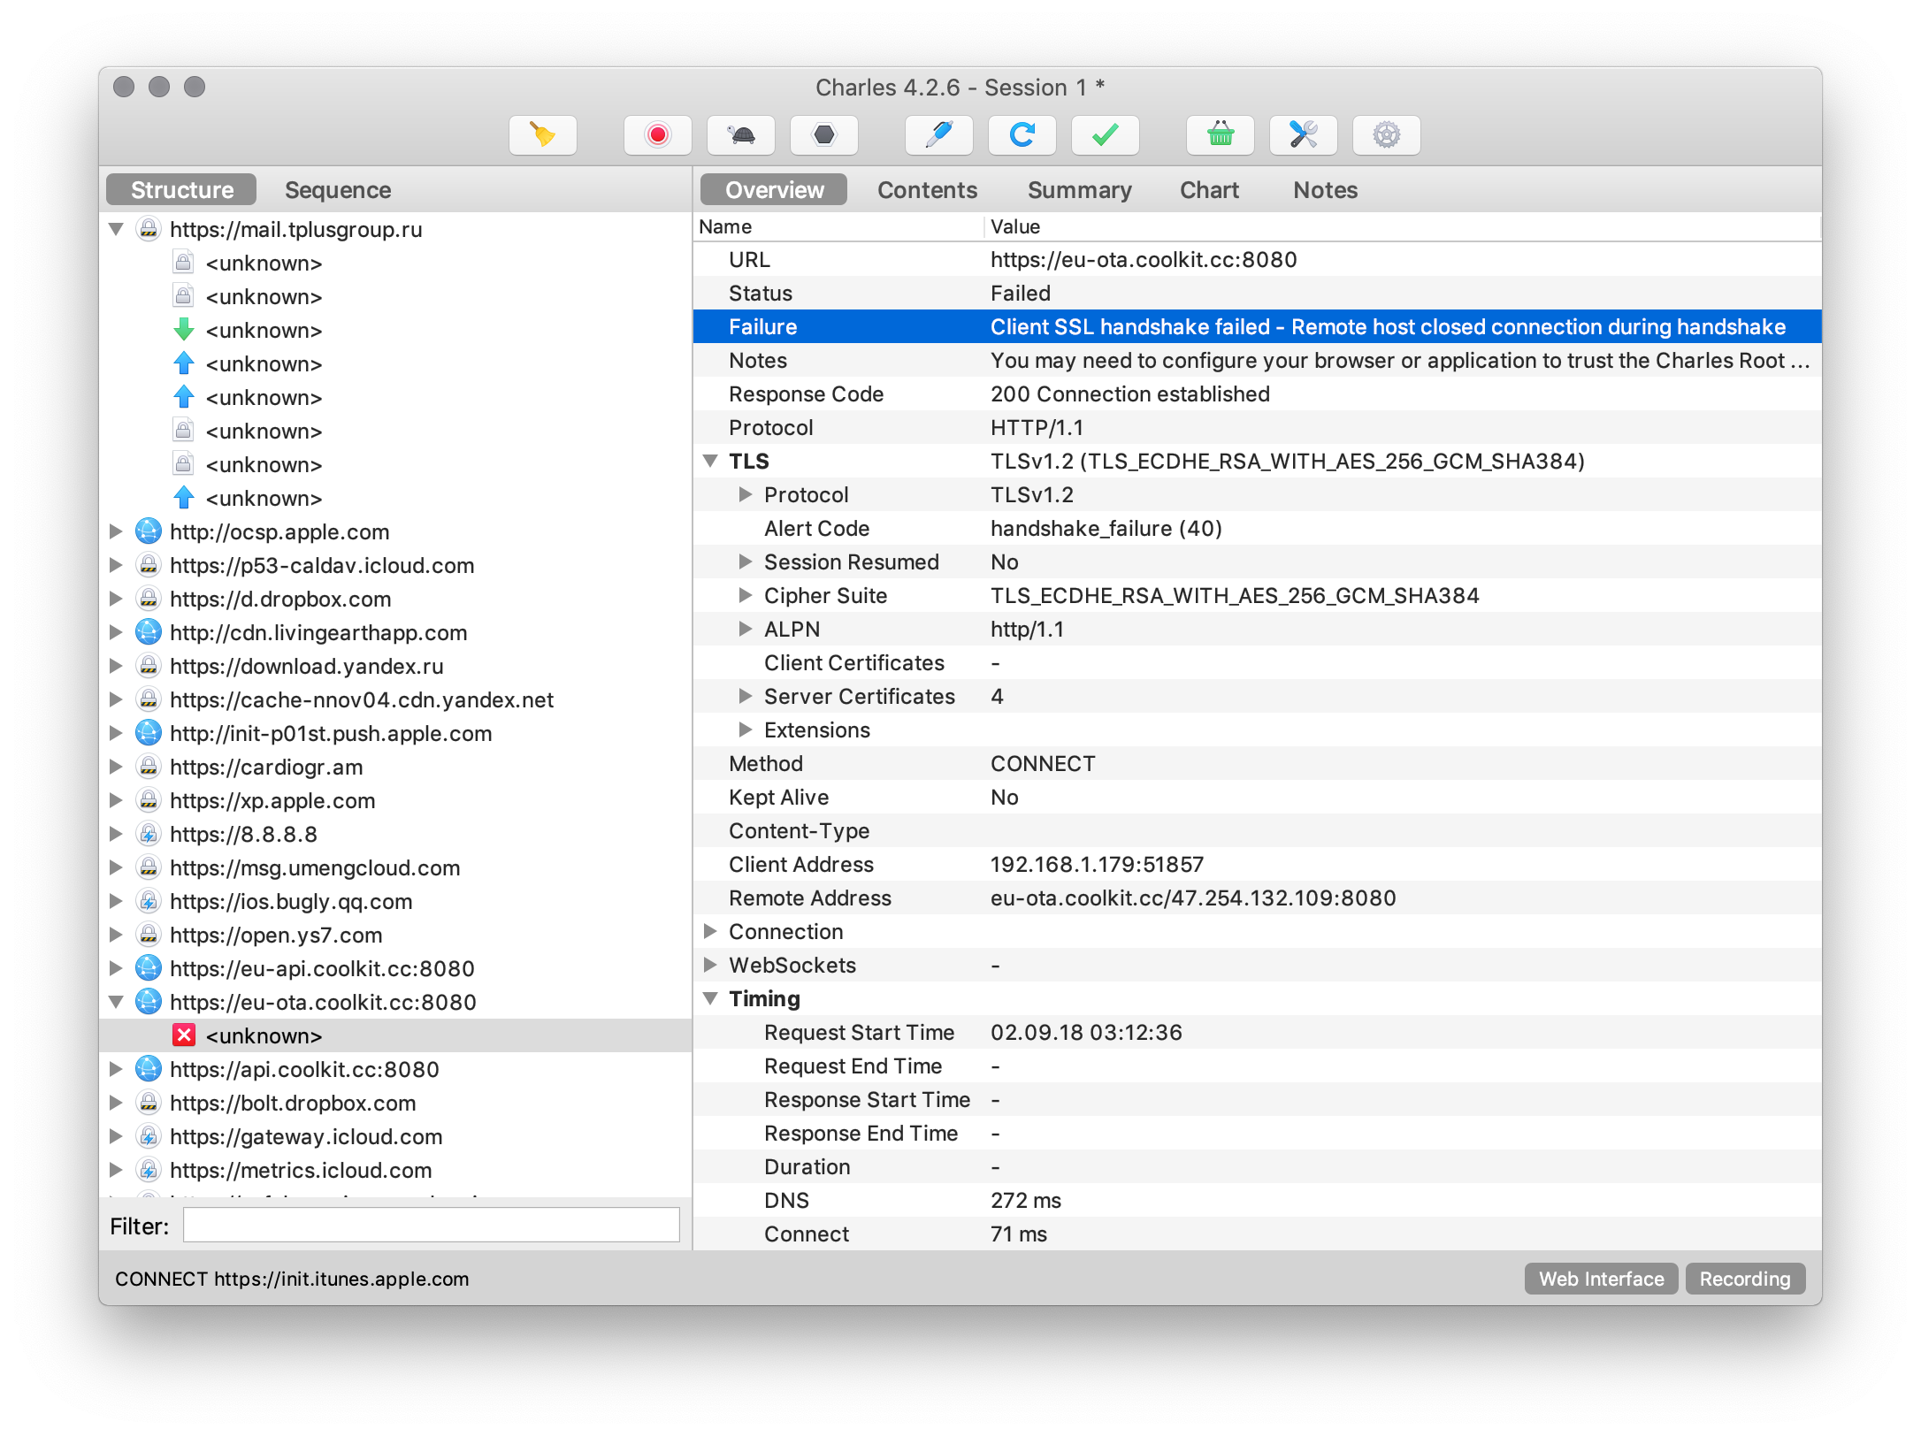Collapse the TLS section
This screenshot has height=1436, width=1921.
pyautogui.click(x=710, y=461)
